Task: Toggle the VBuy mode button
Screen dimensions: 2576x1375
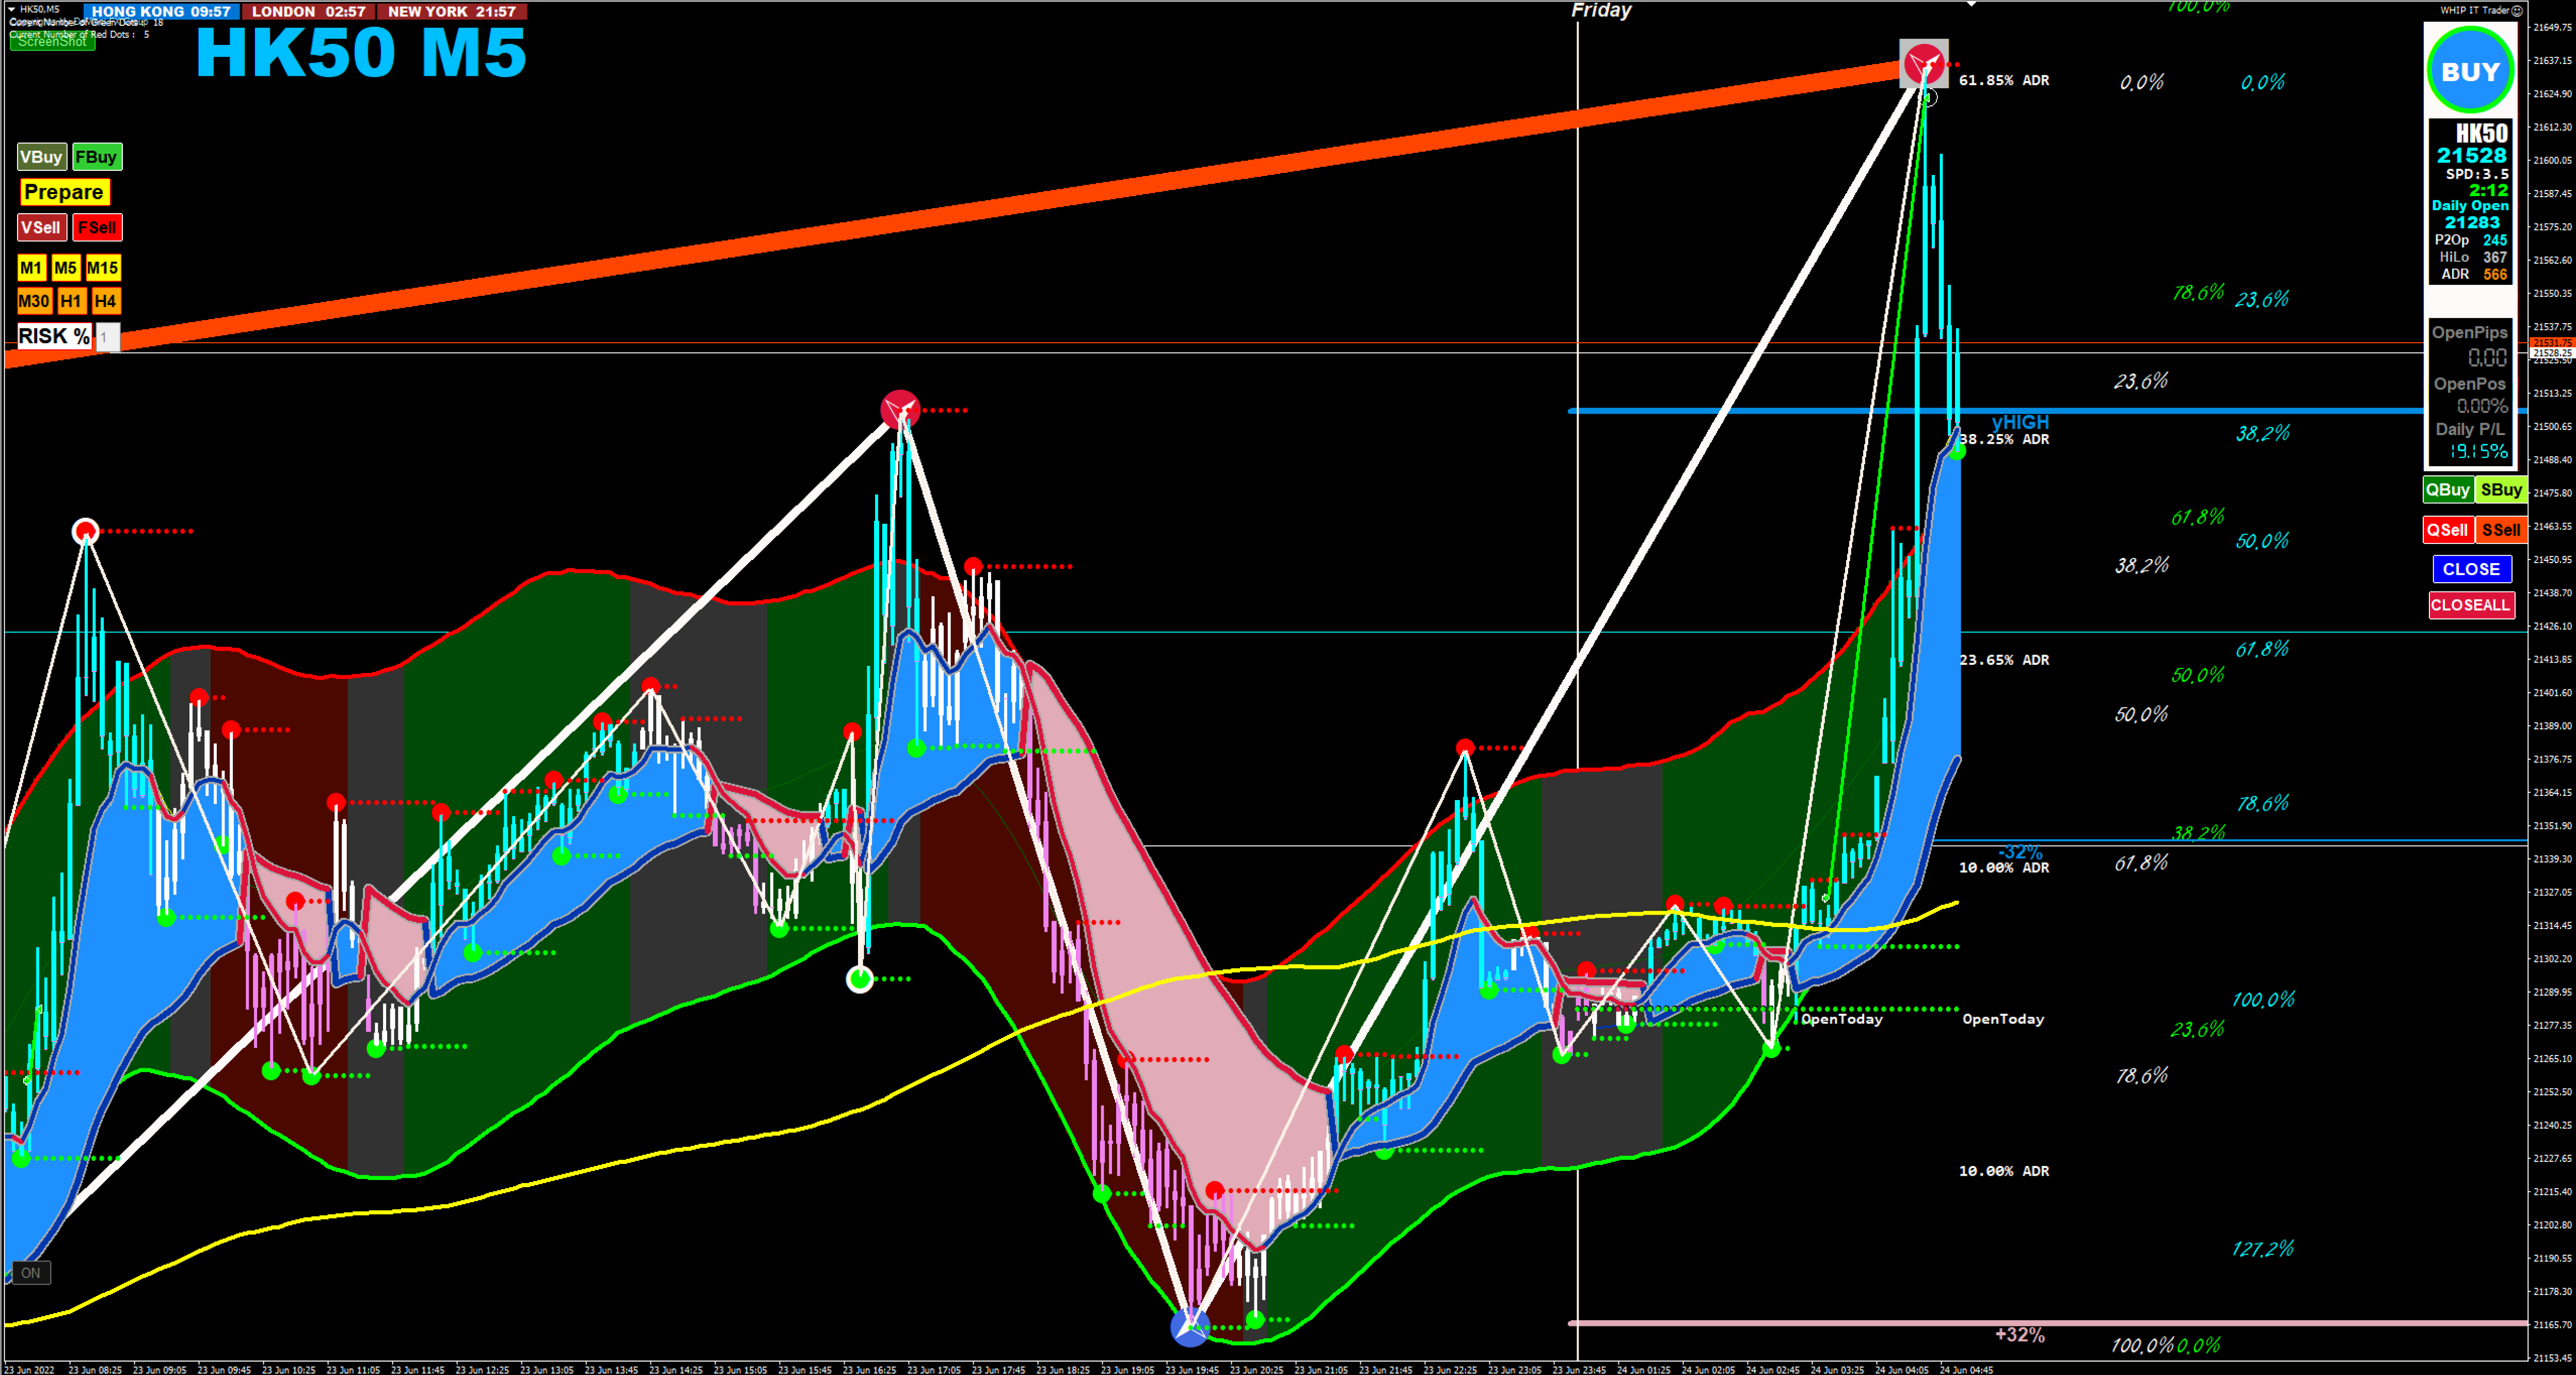Action: pyautogui.click(x=41, y=157)
